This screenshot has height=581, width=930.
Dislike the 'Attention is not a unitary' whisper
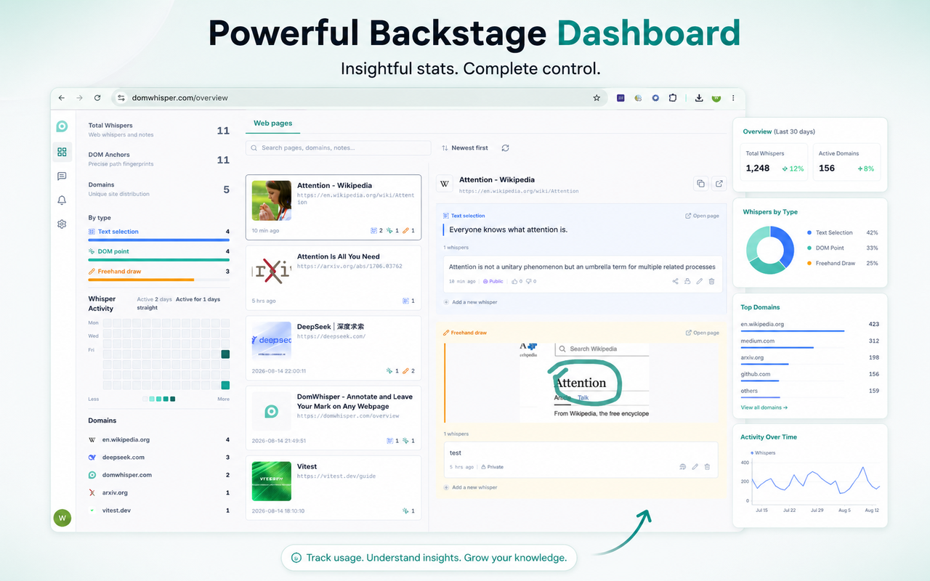530,281
